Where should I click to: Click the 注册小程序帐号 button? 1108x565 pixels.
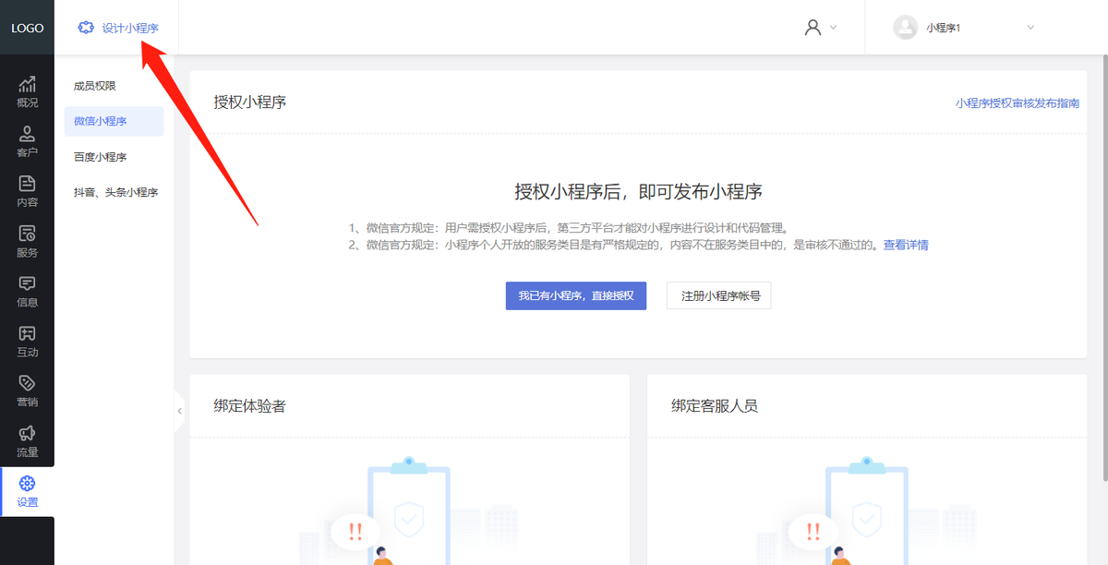click(718, 295)
